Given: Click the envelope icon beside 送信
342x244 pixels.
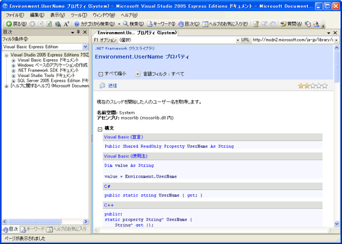Looking at the screenshot, I should tap(103, 85).
